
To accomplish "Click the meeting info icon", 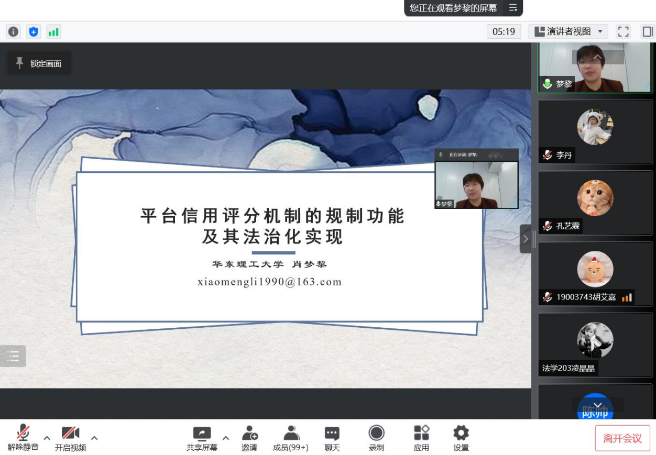I will pos(13,32).
